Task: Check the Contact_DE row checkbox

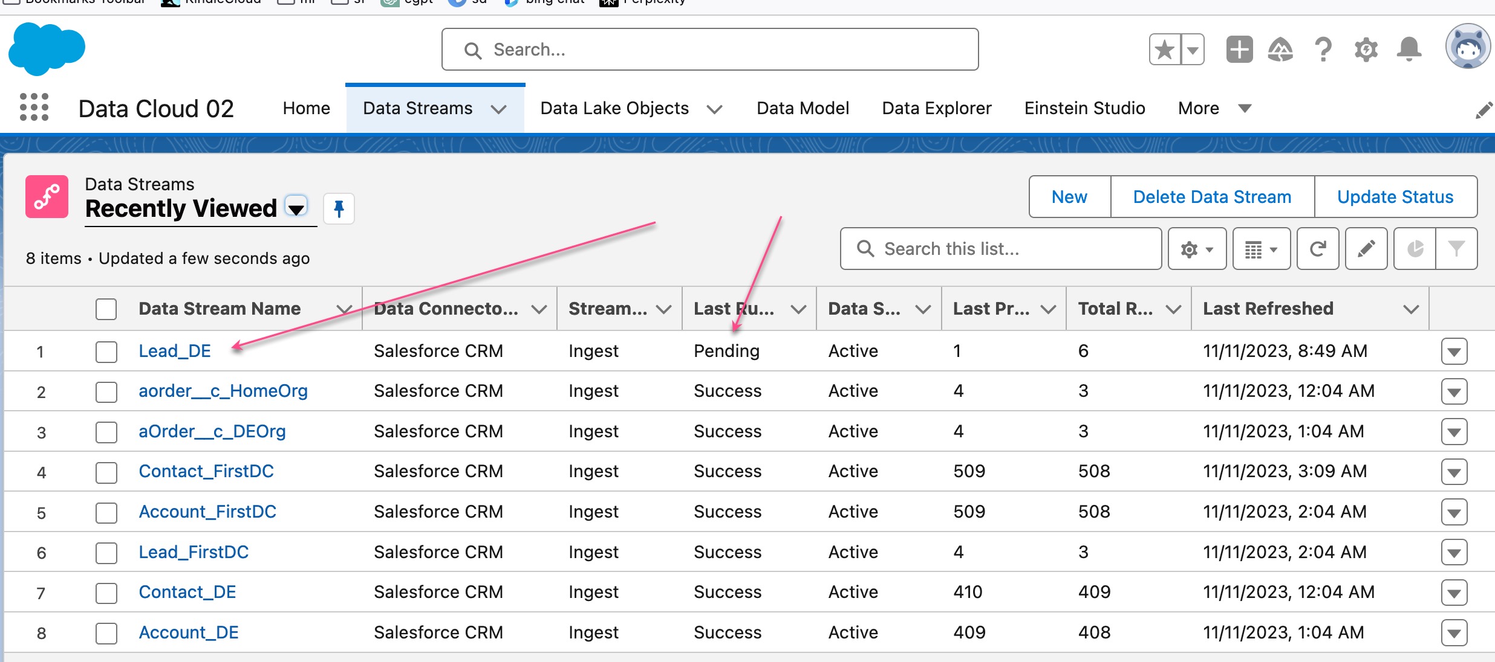Action: point(106,593)
